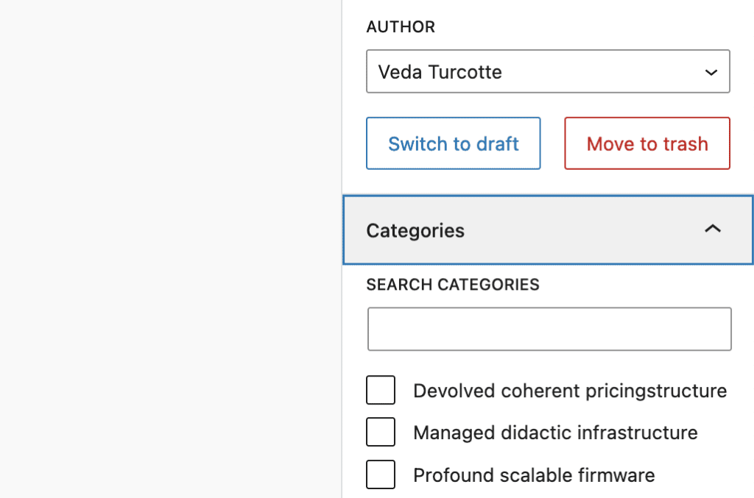The width and height of the screenshot is (754, 498).
Task: Click the upward chevron next to Categories
Action: [711, 230]
